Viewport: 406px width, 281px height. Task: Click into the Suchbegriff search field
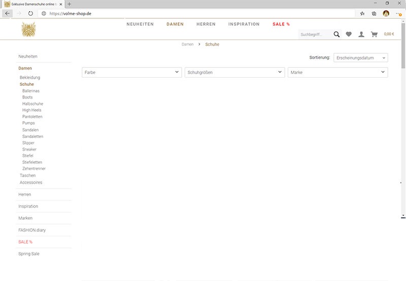[x=315, y=34]
